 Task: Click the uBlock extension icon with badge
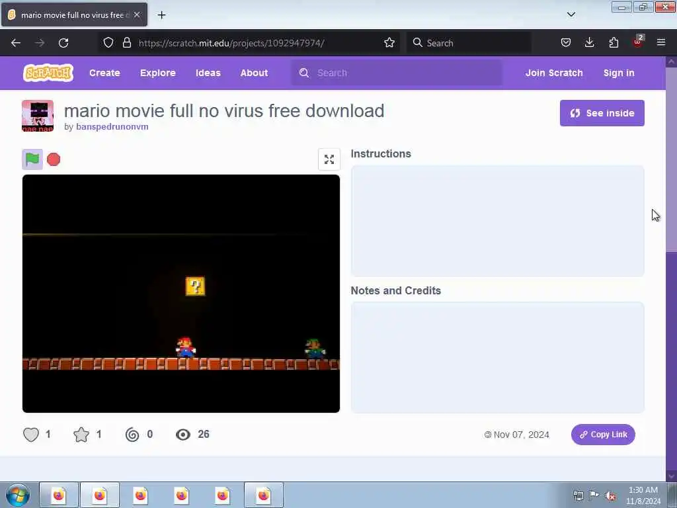(638, 42)
